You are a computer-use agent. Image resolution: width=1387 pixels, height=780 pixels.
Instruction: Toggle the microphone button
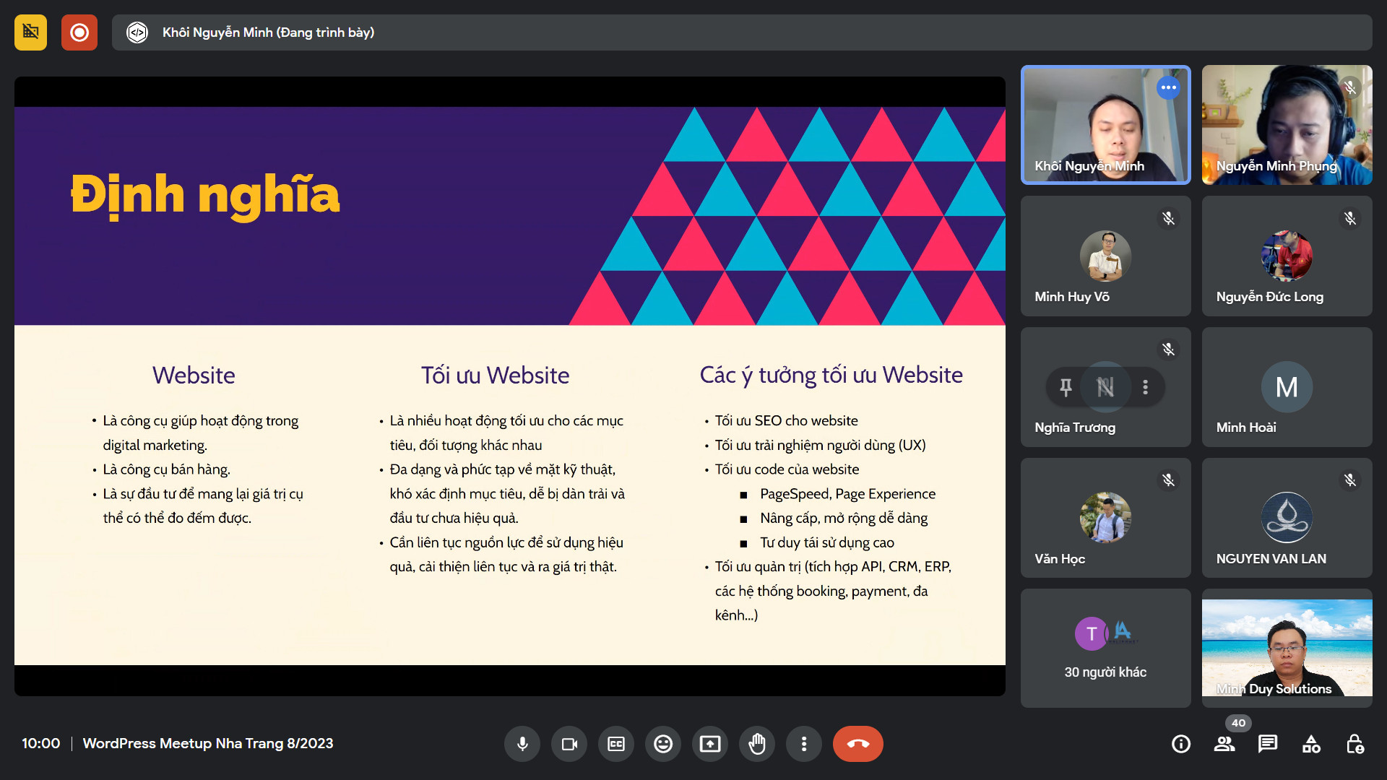(522, 744)
